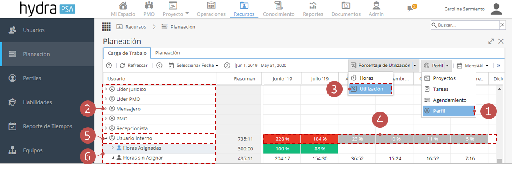Screen dimensions: 512x172
Task: Collapse the Usuario Interno row
Action: 106,138
